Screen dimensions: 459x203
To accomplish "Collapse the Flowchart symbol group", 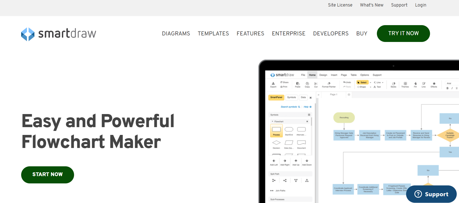I will pyautogui.click(x=272, y=122).
